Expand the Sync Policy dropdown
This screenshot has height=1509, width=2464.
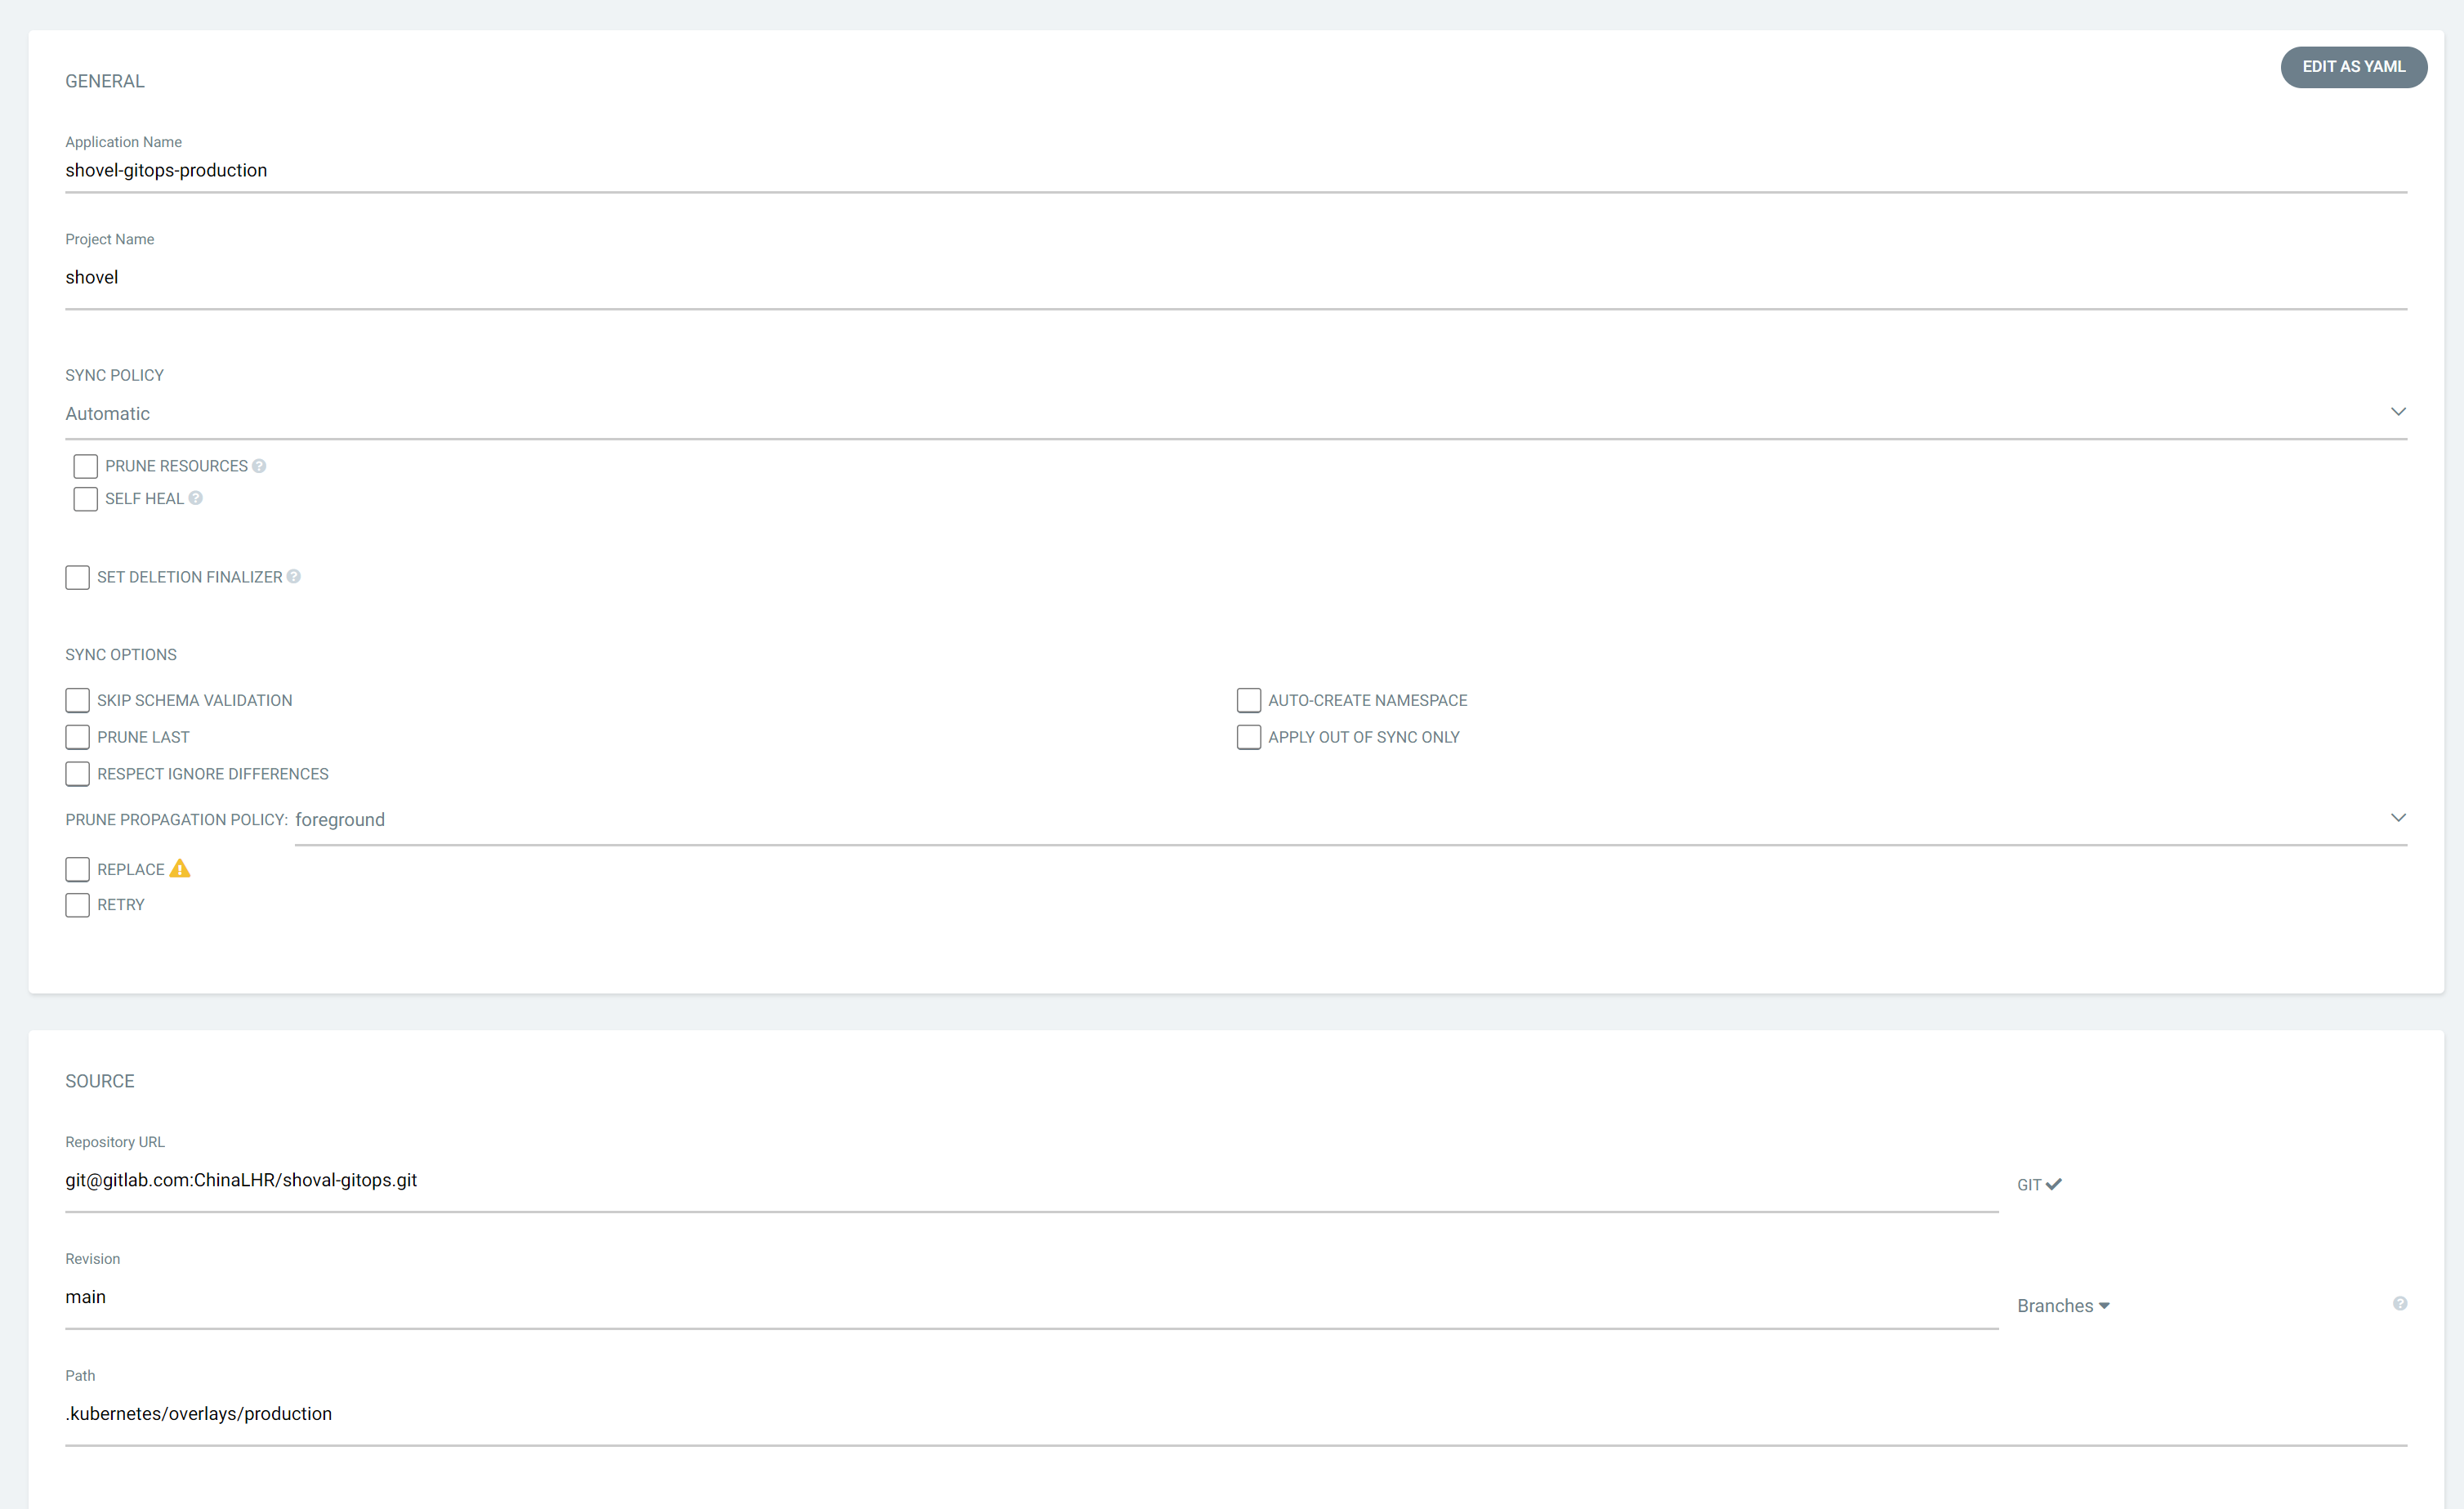[x=2398, y=411]
